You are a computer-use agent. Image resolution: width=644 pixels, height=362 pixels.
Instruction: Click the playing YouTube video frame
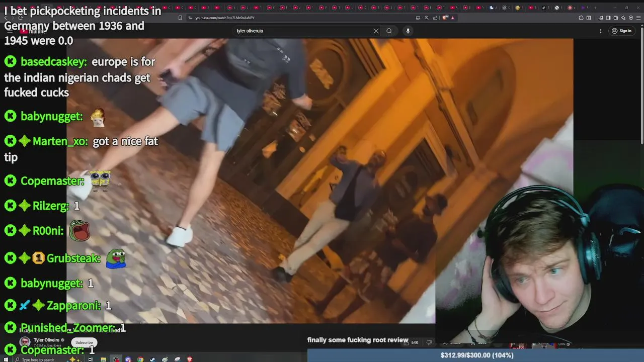pyautogui.click(x=319, y=181)
